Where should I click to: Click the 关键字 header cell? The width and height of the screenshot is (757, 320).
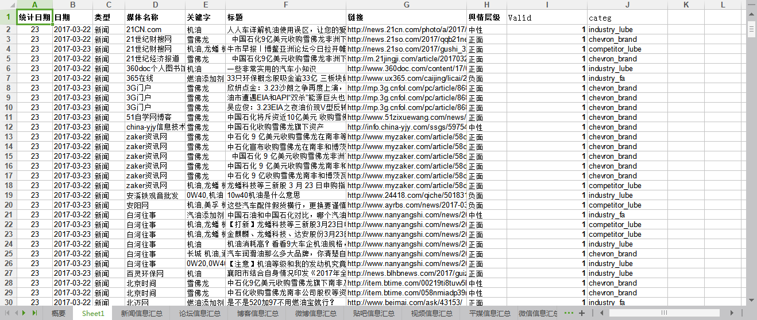pyautogui.click(x=206, y=17)
